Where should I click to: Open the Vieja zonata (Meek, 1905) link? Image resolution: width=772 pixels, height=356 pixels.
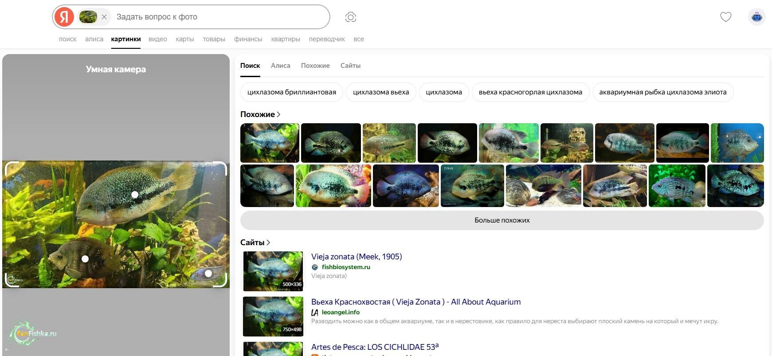356,257
